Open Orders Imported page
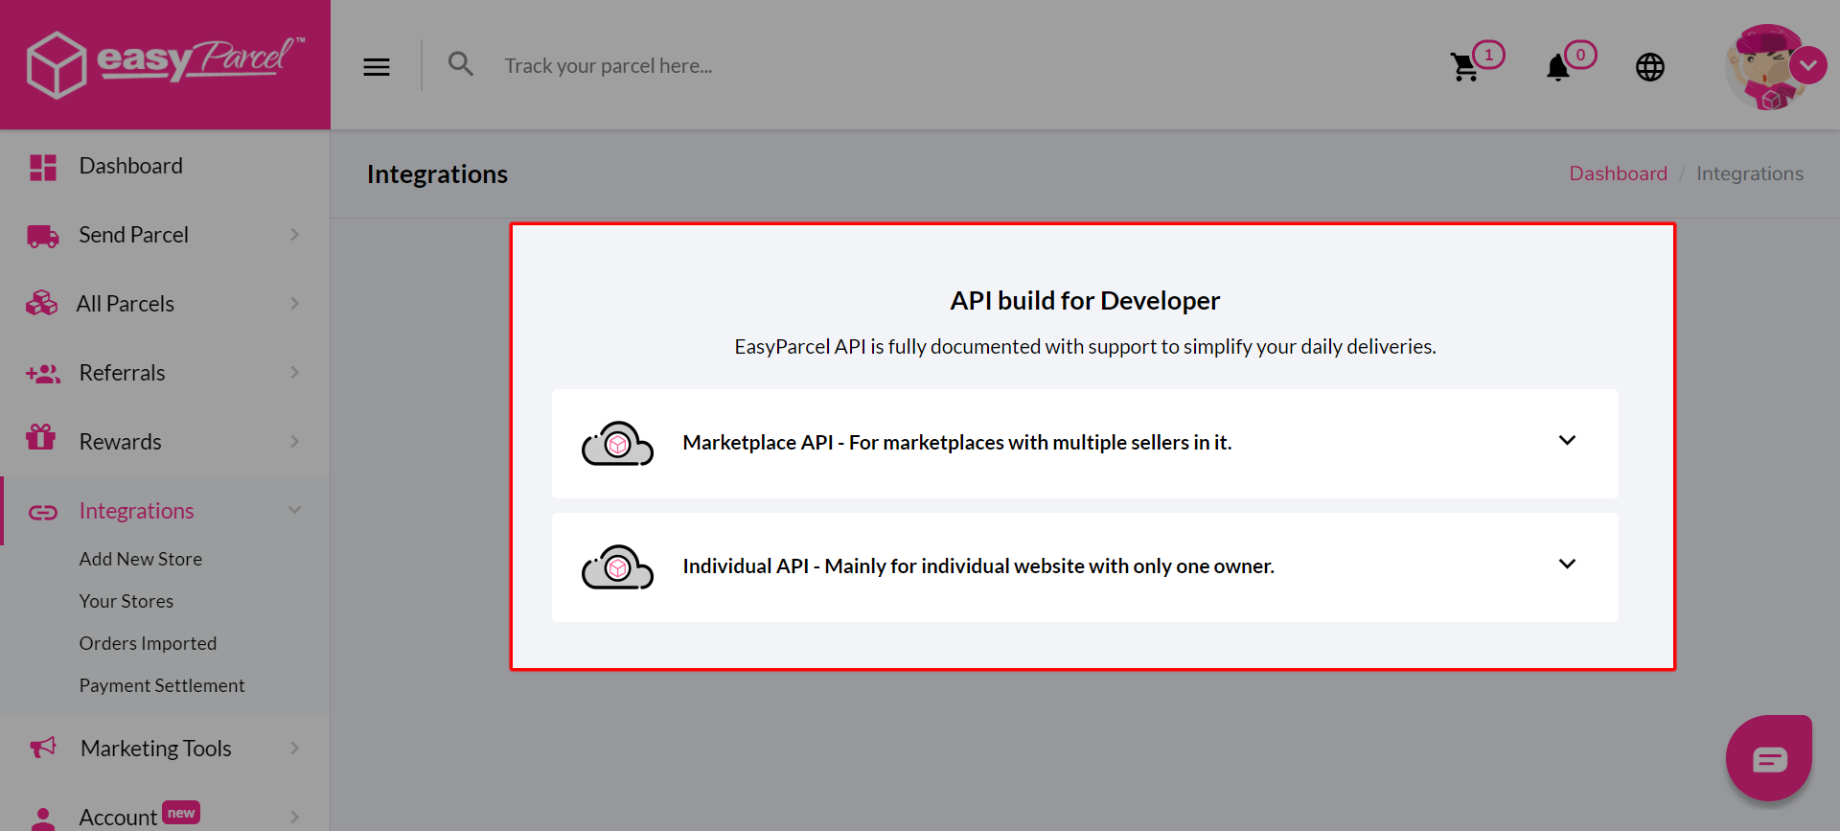Viewport: 1840px width, 831px height. [148, 643]
